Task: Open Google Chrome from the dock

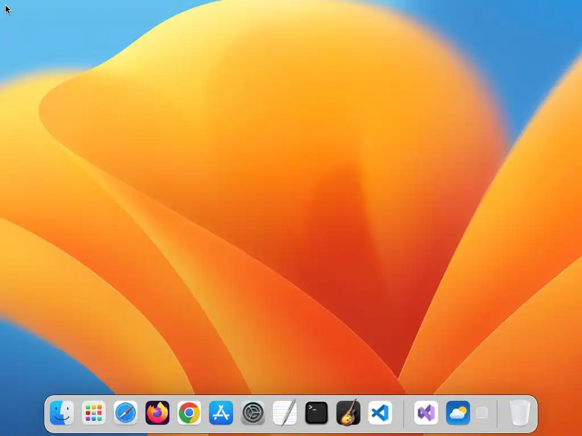Action: 189,412
